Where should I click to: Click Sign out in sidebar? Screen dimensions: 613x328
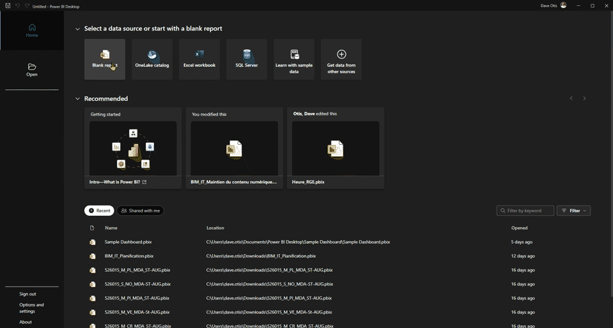[x=27, y=294]
